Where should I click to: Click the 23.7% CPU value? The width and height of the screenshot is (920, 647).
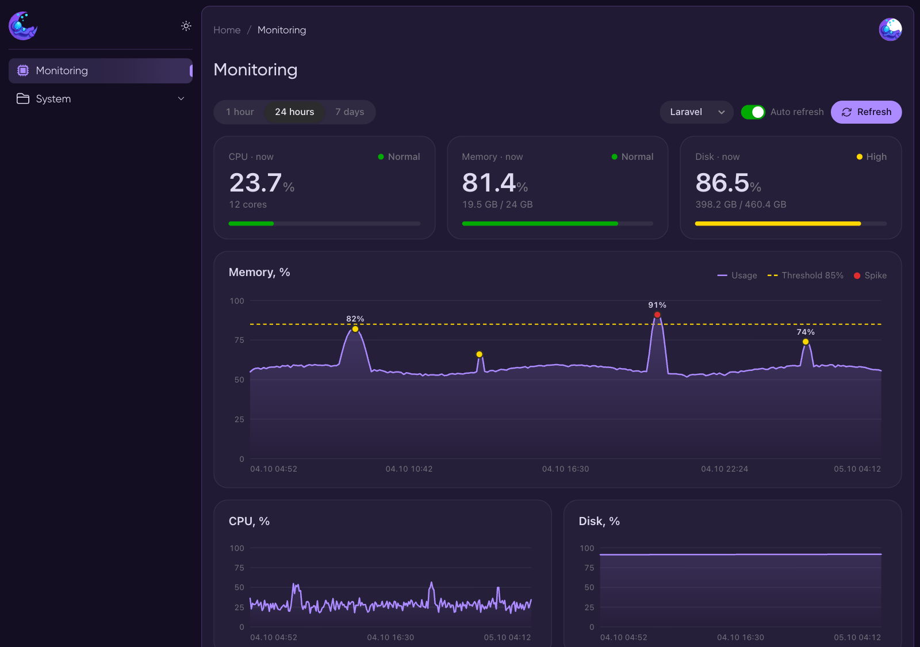click(x=262, y=183)
